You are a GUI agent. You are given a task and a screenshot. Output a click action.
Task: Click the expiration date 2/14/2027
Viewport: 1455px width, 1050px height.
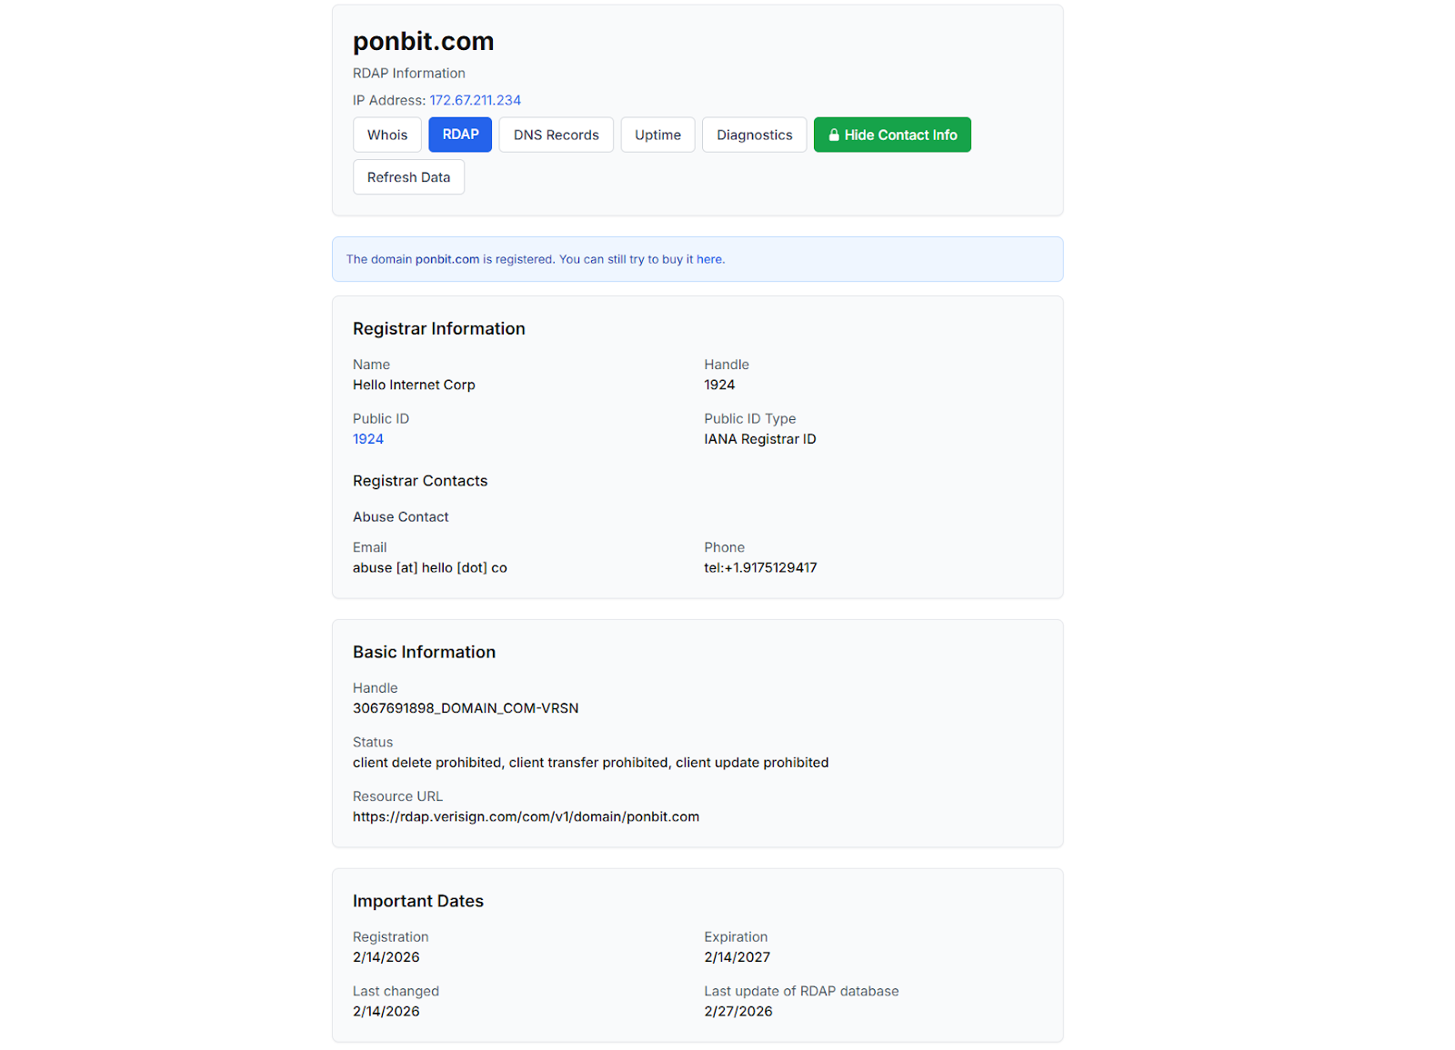[x=737, y=957]
